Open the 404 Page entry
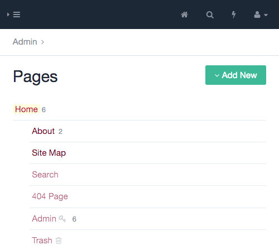This screenshot has height=250, width=279. (50, 196)
